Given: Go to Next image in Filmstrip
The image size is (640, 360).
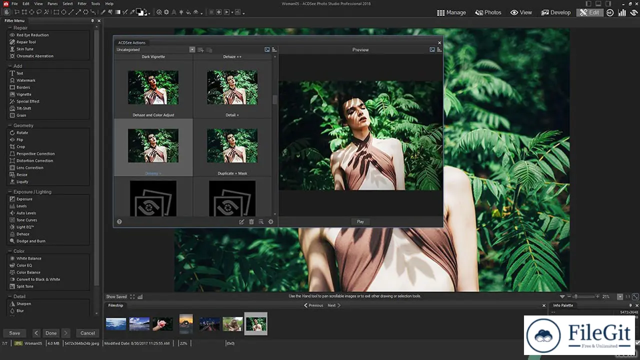Looking at the screenshot, I should pos(334,305).
